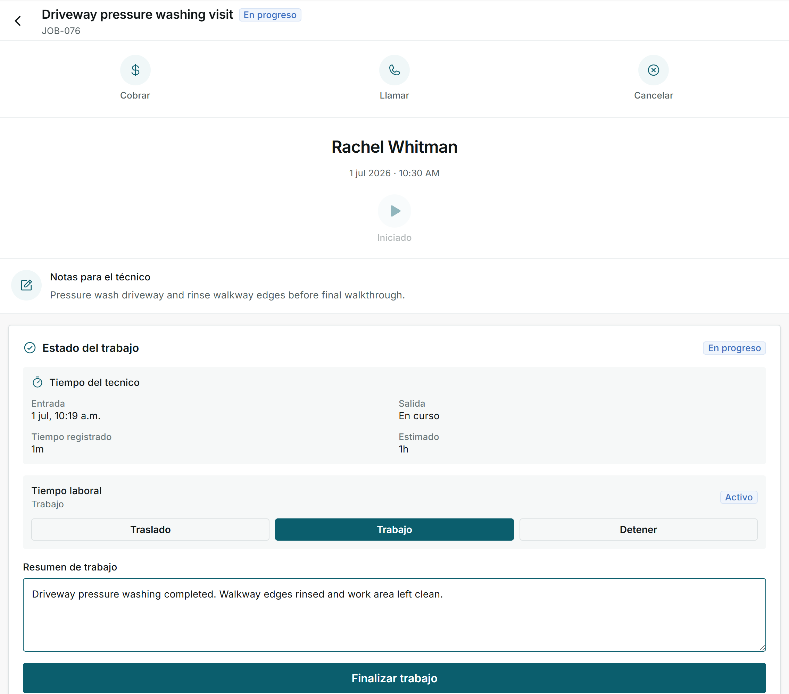Click the En progreso badge in the header
The height and width of the screenshot is (694, 789).
(270, 15)
